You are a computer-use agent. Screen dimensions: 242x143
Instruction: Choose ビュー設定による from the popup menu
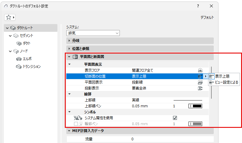click(227, 82)
